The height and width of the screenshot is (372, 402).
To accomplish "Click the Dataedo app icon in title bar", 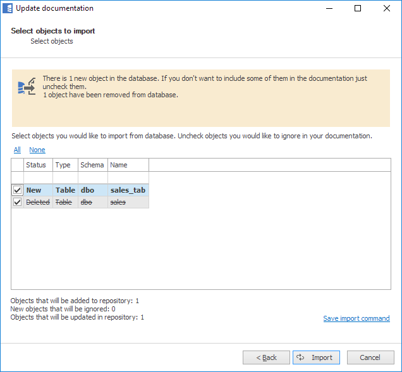I will click(x=8, y=9).
